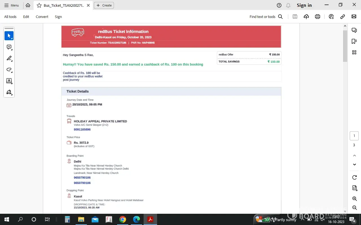
Task: Open the Convert menu
Action: point(42,17)
